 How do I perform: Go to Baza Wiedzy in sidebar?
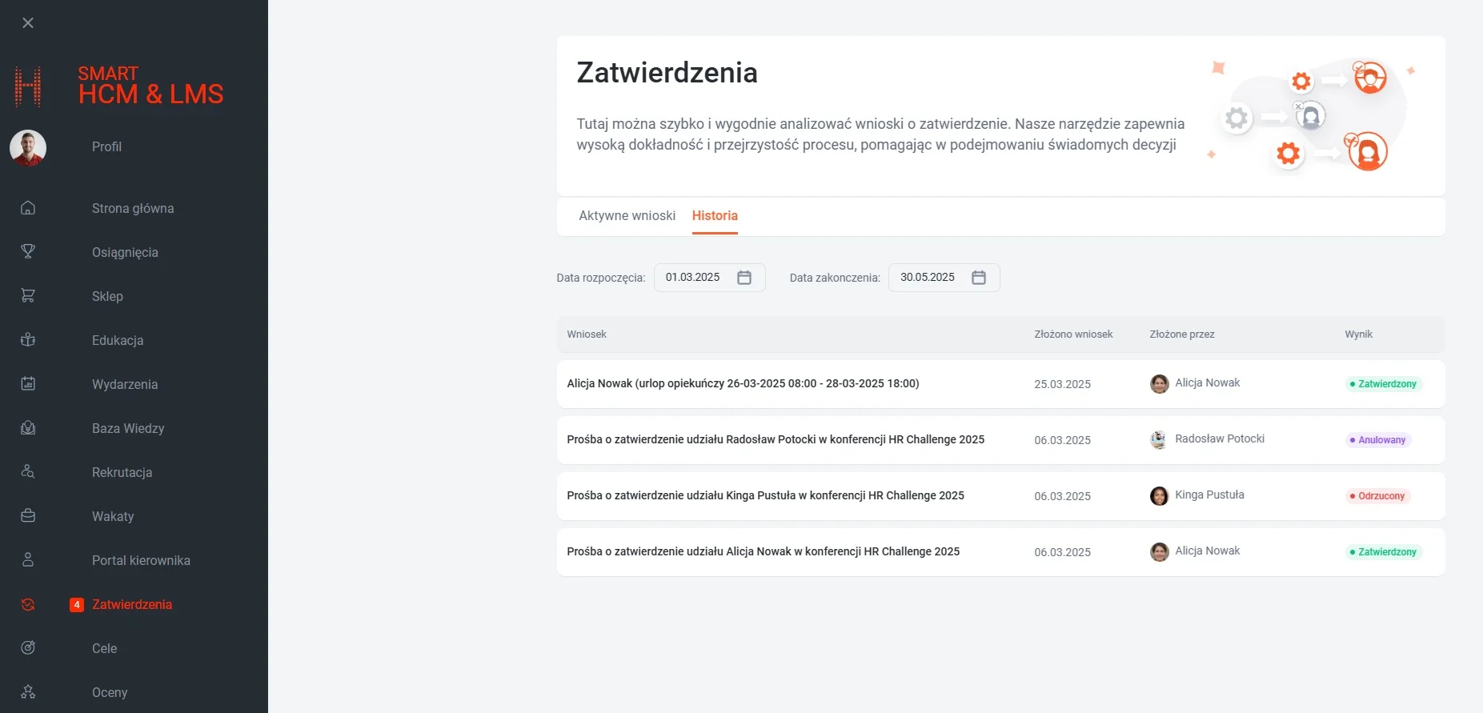pyautogui.click(x=128, y=428)
